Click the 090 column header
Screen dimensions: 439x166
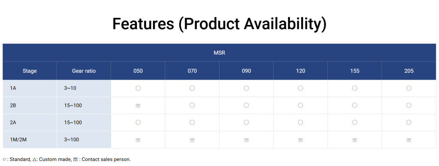[x=247, y=71]
